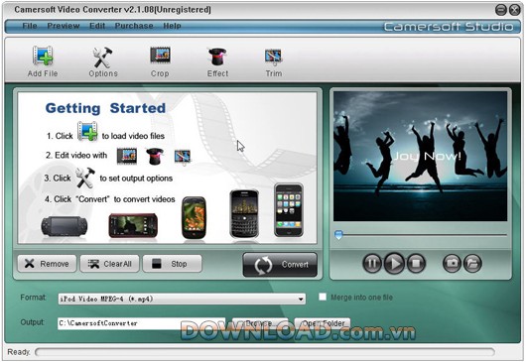Click the add-file icon in Getting Started step 1
Viewport: 526px width, 362px height.
click(87, 131)
